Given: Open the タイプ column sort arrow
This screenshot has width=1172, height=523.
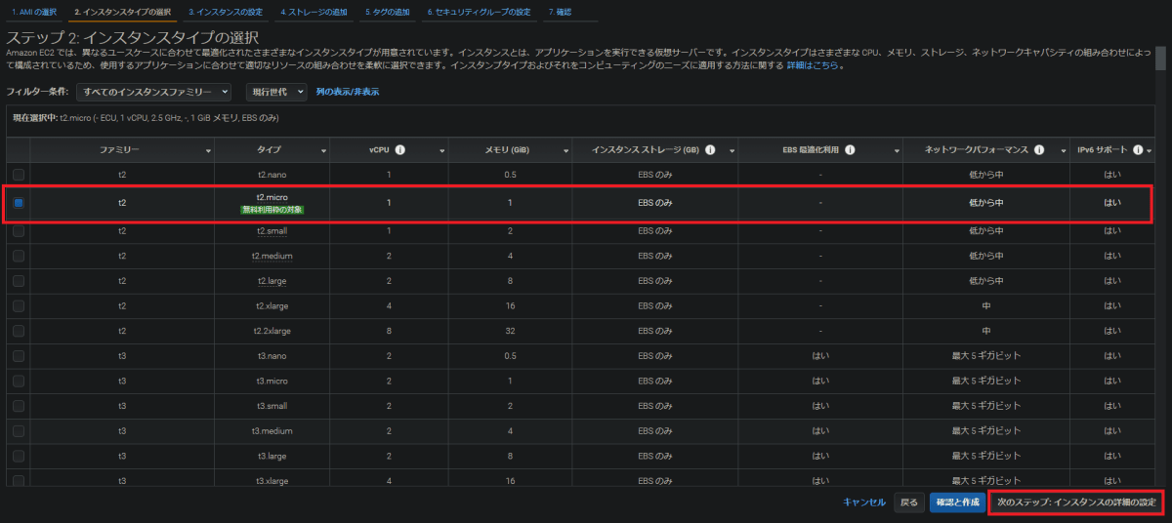Looking at the screenshot, I should [x=323, y=151].
